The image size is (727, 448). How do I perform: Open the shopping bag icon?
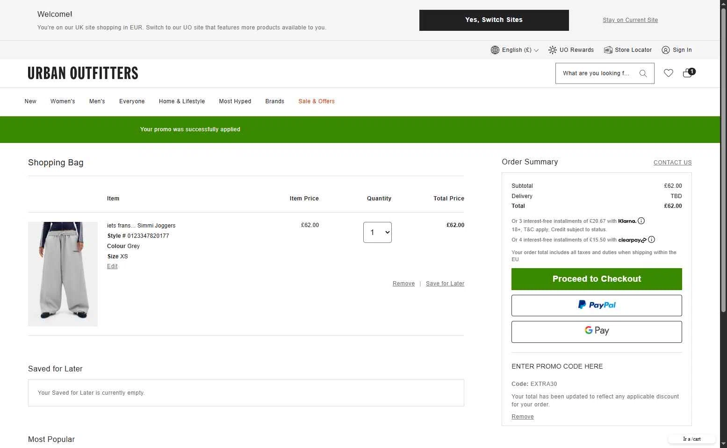tap(689, 72)
